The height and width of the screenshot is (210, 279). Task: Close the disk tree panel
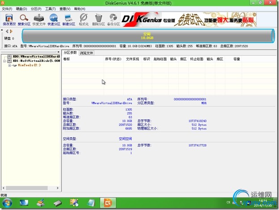[59, 52]
